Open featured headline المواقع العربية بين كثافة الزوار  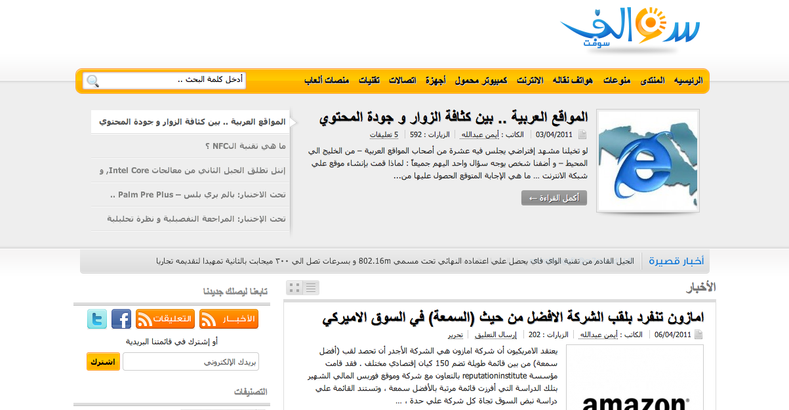[453, 117]
